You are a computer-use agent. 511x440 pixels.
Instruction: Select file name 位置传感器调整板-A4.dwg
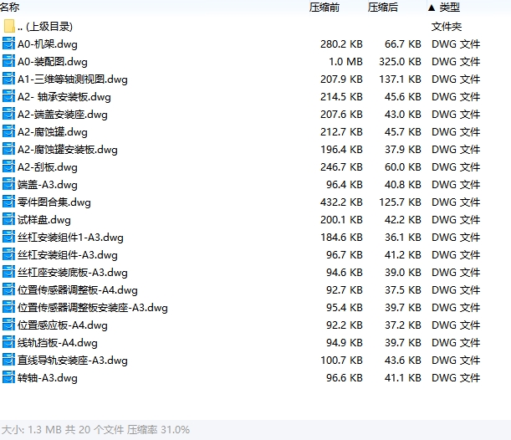pyautogui.click(x=78, y=290)
